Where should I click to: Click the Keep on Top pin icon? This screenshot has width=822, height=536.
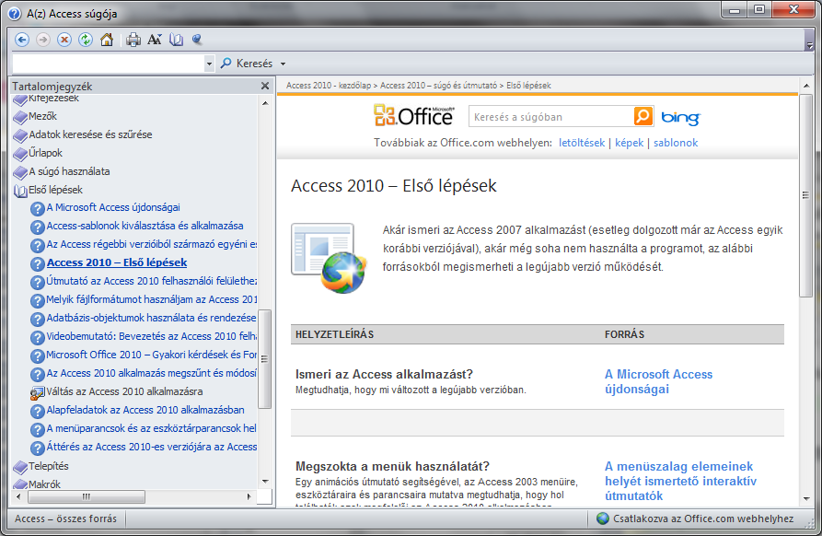pyautogui.click(x=197, y=40)
